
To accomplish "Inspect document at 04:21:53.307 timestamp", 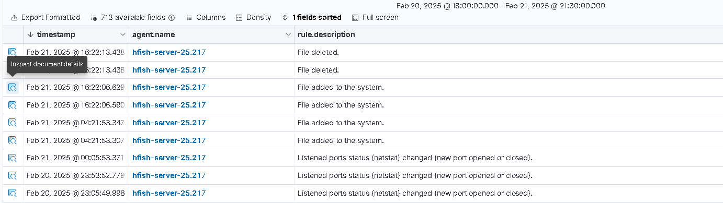I will (x=13, y=140).
